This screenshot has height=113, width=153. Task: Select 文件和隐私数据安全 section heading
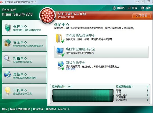tap(80, 36)
